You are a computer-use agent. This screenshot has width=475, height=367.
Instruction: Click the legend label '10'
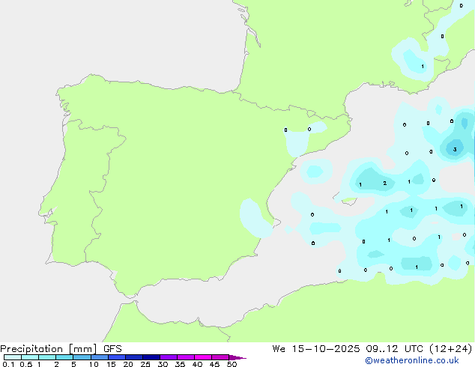94,364
